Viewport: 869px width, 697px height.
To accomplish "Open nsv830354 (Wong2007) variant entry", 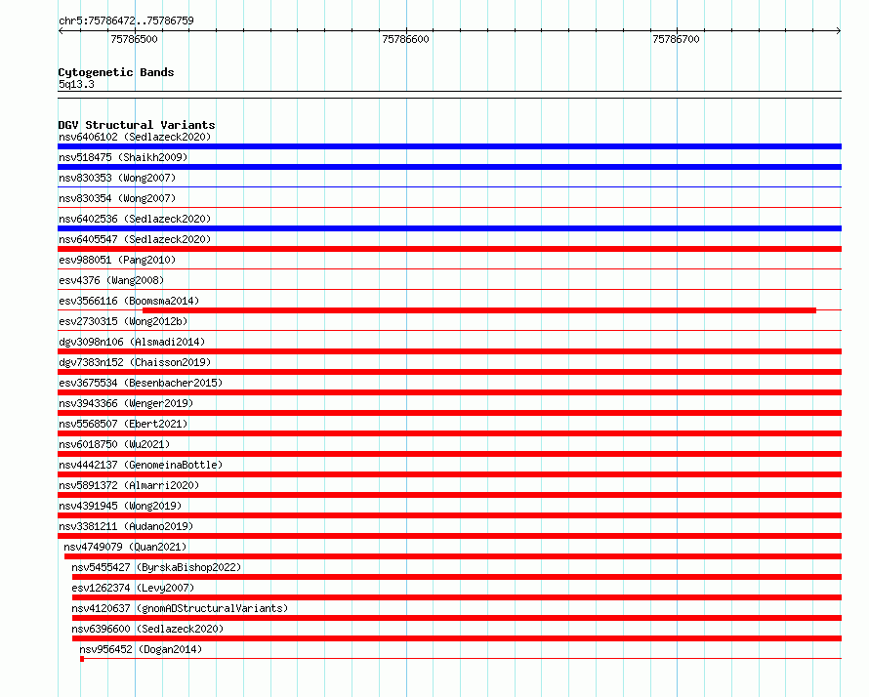I will [x=117, y=198].
